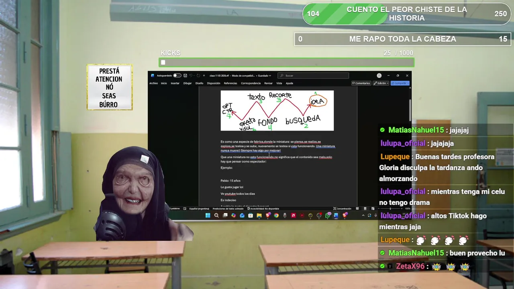Open Windows Search from the taskbar
Image resolution: width=514 pixels, height=289 pixels.
tap(216, 216)
